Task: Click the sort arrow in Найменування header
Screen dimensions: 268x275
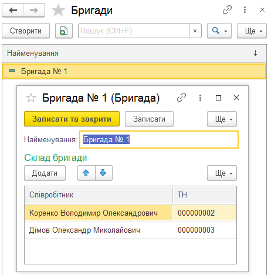Action: pos(255,53)
